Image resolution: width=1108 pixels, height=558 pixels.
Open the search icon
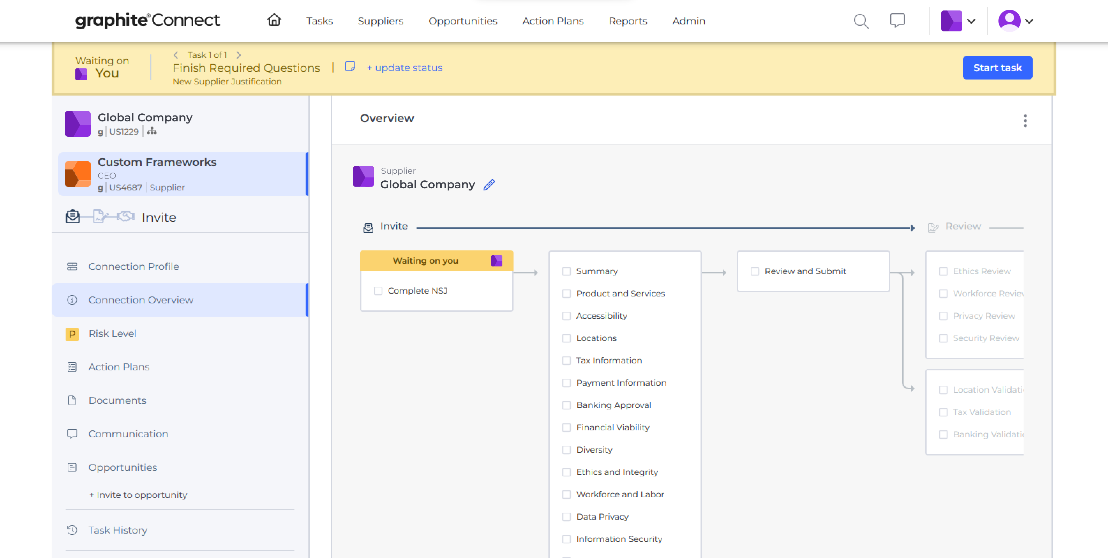pos(860,21)
